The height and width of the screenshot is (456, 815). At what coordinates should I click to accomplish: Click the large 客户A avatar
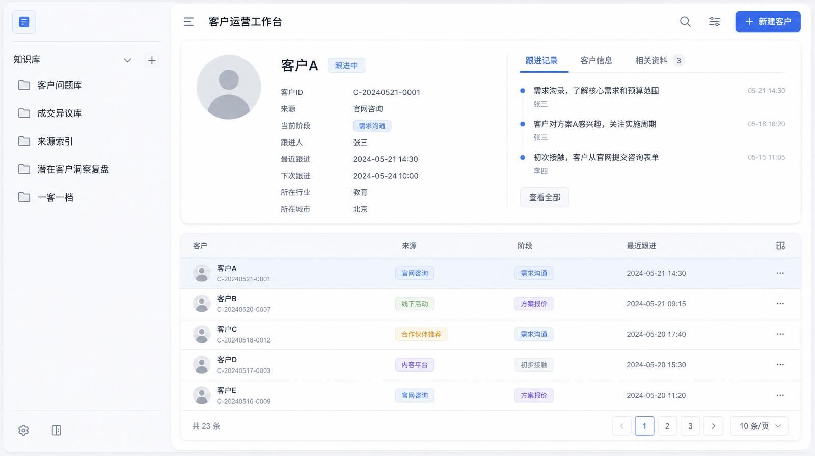click(229, 87)
